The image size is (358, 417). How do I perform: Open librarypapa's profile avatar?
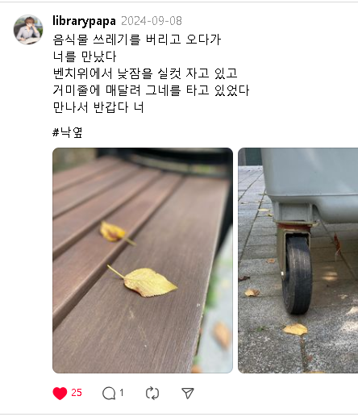[x=28, y=29]
